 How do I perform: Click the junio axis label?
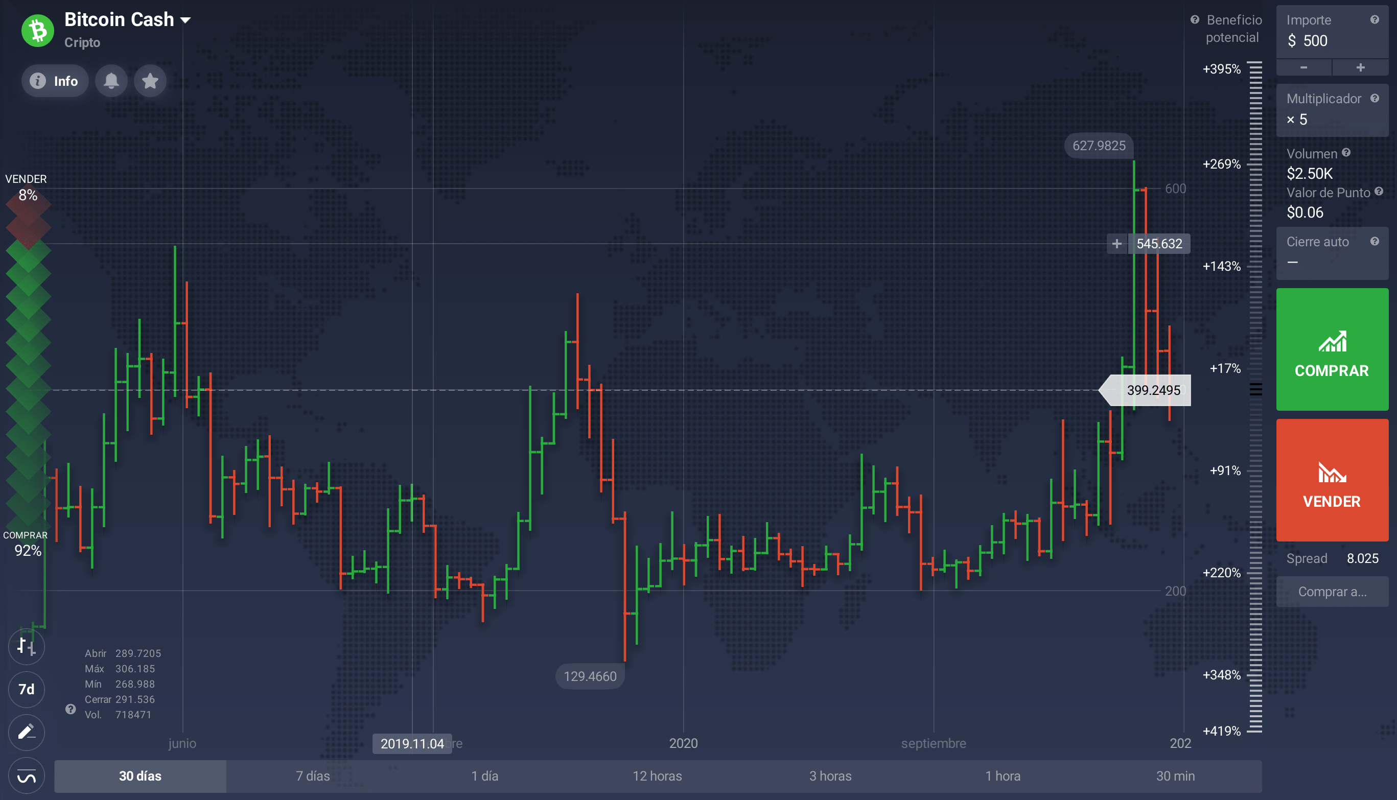(182, 743)
